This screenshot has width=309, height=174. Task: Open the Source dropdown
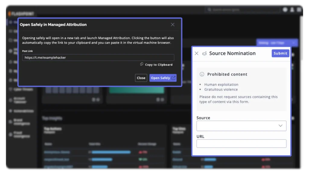click(241, 126)
